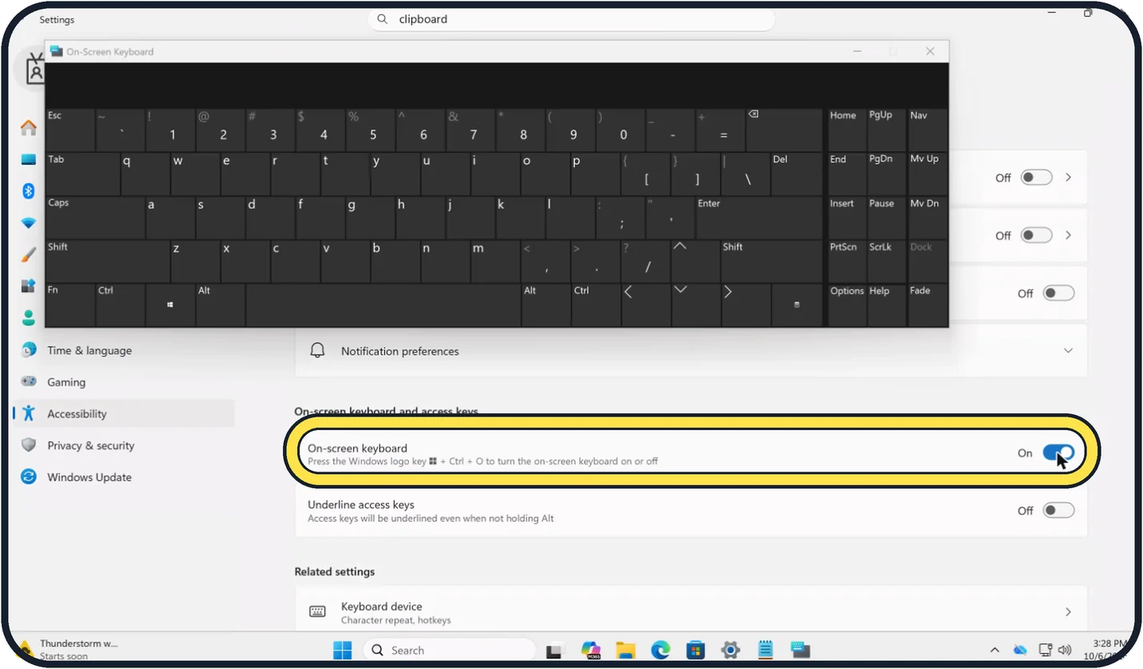Click the Help key on the on-screen keyboard
The width and height of the screenshot is (1143, 669).
pyautogui.click(x=887, y=304)
